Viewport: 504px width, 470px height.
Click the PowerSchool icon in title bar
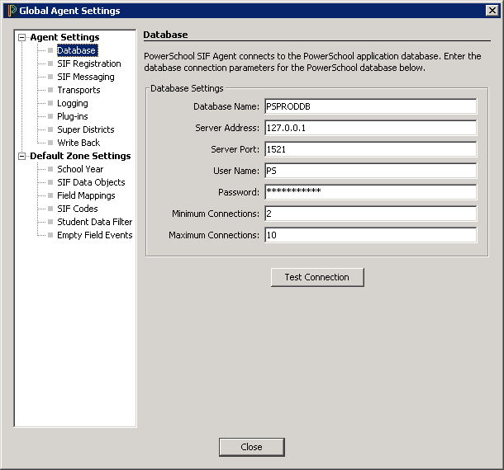tap(11, 11)
